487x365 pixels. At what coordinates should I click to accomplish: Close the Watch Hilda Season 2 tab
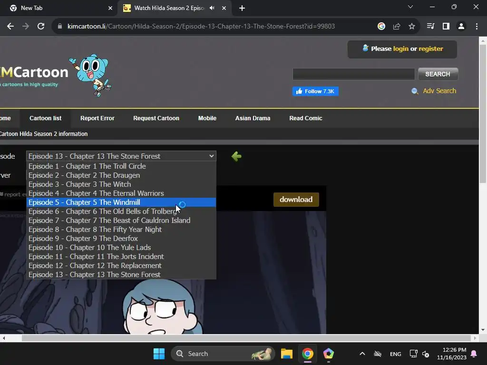click(x=224, y=8)
